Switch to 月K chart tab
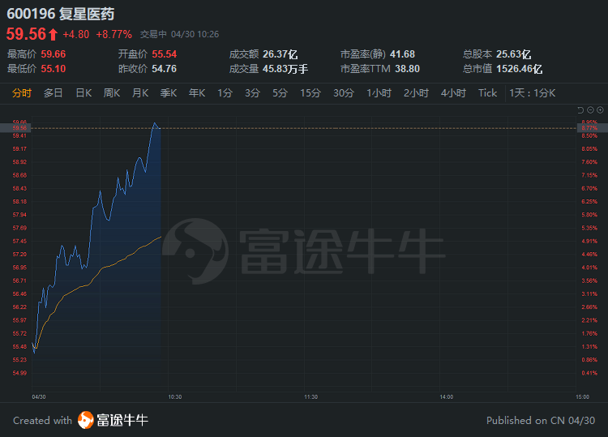This screenshot has width=608, height=437. (140, 93)
